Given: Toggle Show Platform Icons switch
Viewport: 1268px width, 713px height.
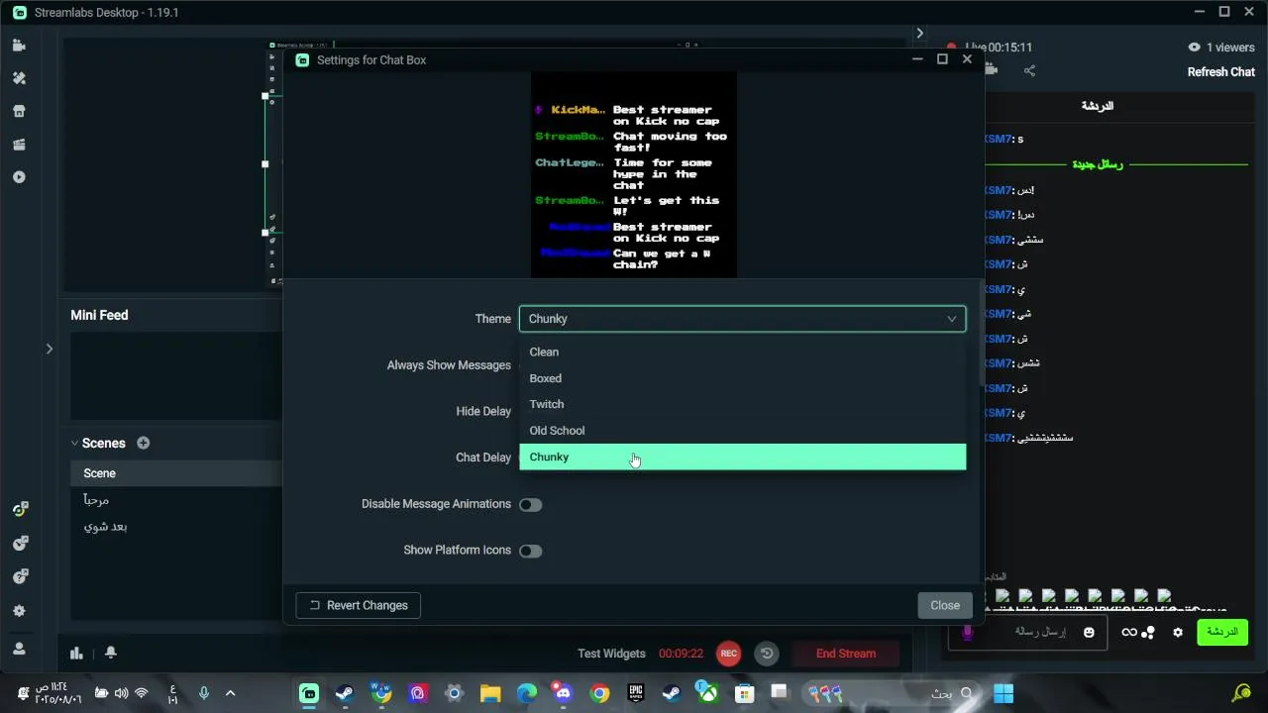Looking at the screenshot, I should (531, 551).
